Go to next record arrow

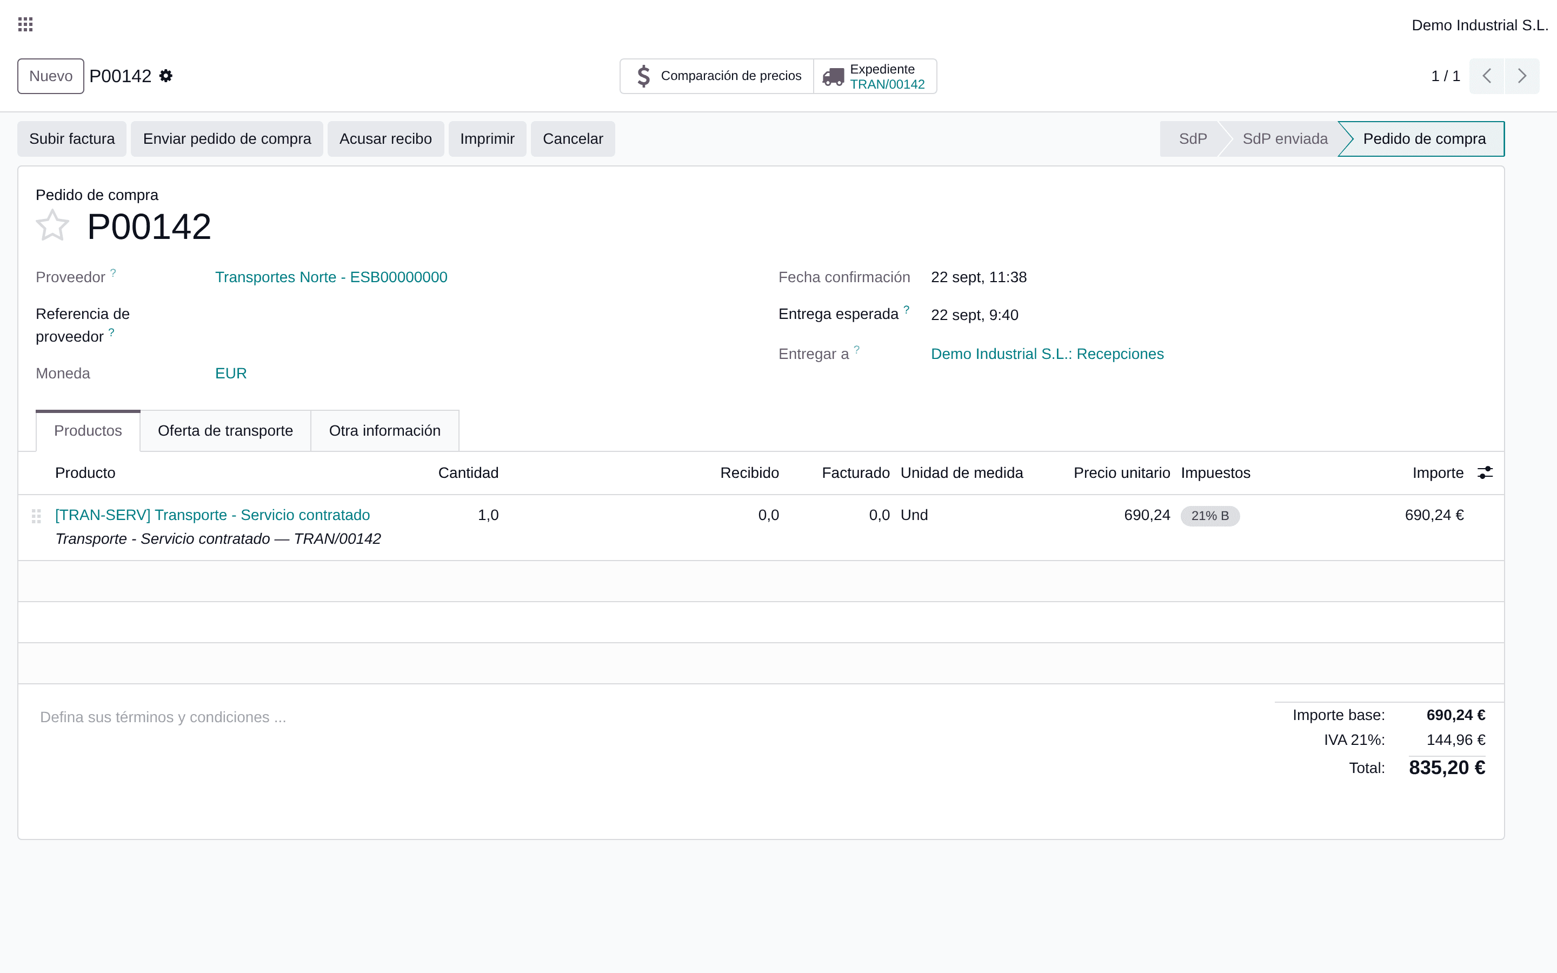pyautogui.click(x=1522, y=76)
